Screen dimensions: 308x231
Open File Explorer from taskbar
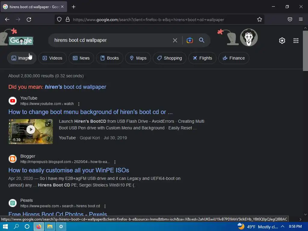pos(50,227)
